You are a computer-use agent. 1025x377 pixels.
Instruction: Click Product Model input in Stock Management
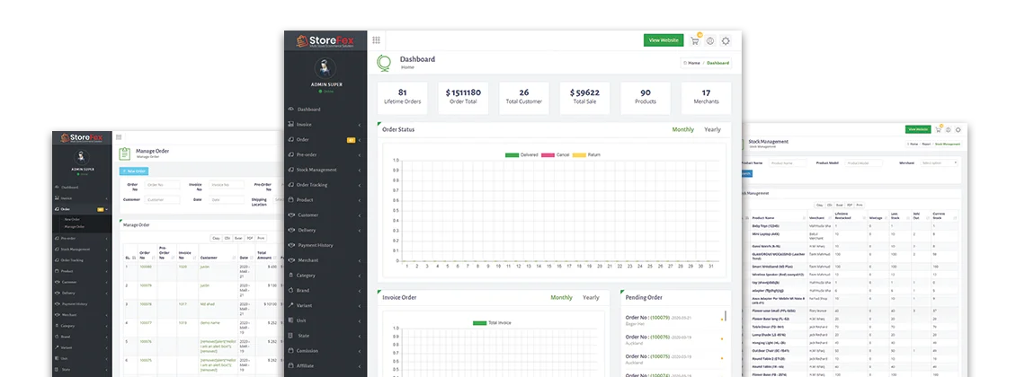point(863,162)
